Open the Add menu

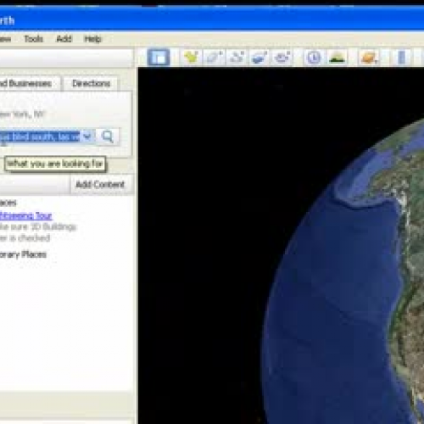[64, 39]
